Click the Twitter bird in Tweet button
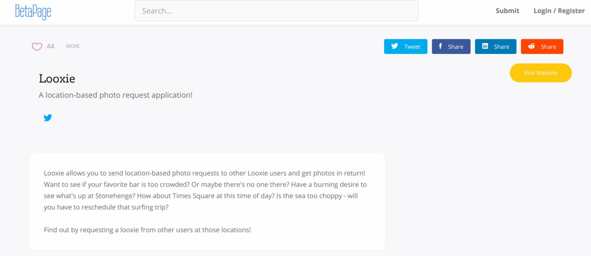Screen dimensions: 591x256 394,46
